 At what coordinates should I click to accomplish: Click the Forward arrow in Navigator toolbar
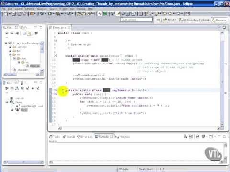click(12, 33)
